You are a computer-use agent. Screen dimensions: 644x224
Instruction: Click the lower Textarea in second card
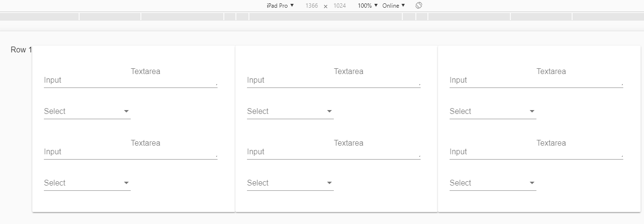click(x=377, y=149)
